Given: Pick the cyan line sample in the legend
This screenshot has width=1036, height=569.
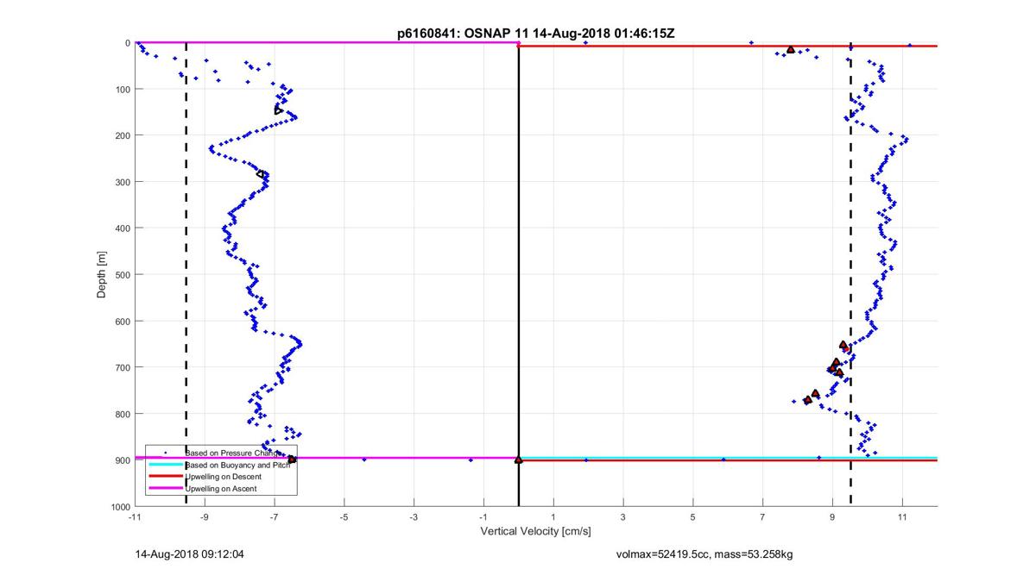Looking at the screenshot, I should (165, 464).
